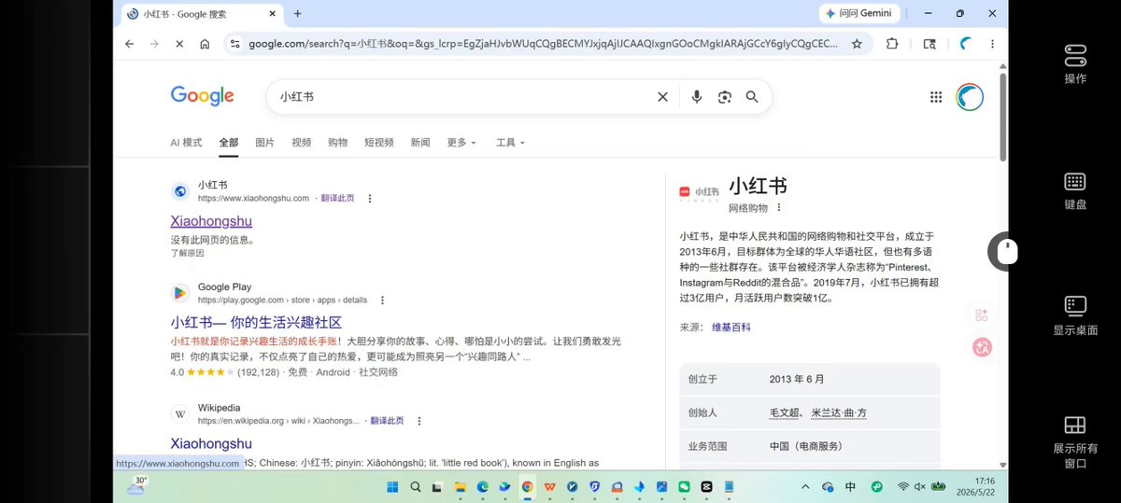
Task: Open the Google apps grid
Action: 936,97
